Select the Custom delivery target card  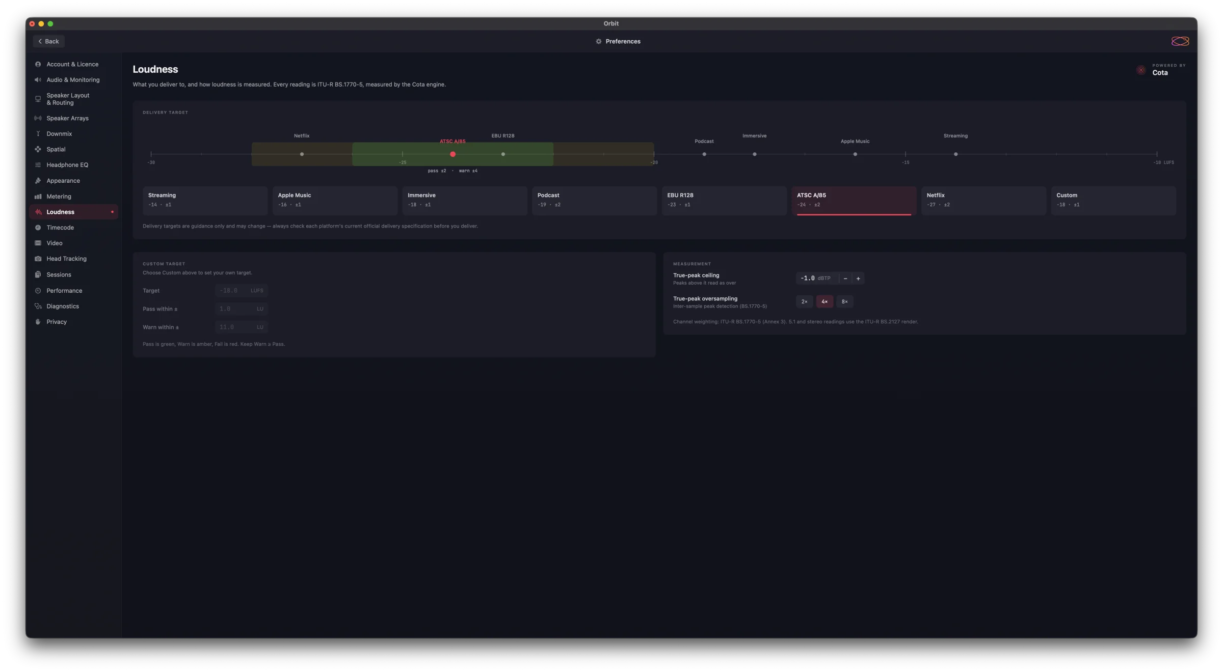pos(1113,201)
